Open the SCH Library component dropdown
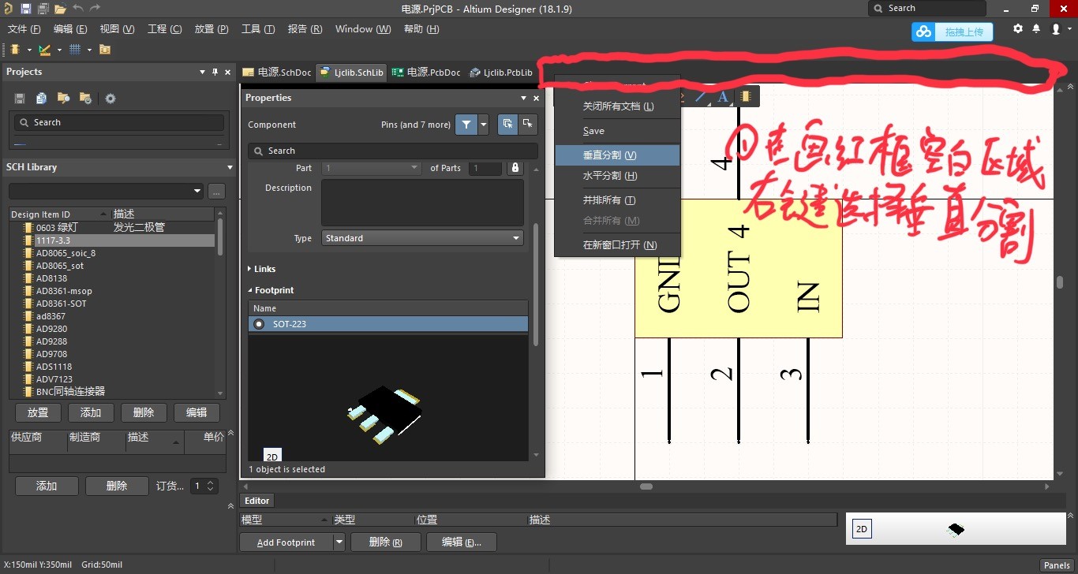Image resolution: width=1078 pixels, height=574 pixels. [x=197, y=191]
